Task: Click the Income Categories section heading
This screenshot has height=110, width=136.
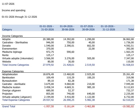Action: click(x=12, y=36)
